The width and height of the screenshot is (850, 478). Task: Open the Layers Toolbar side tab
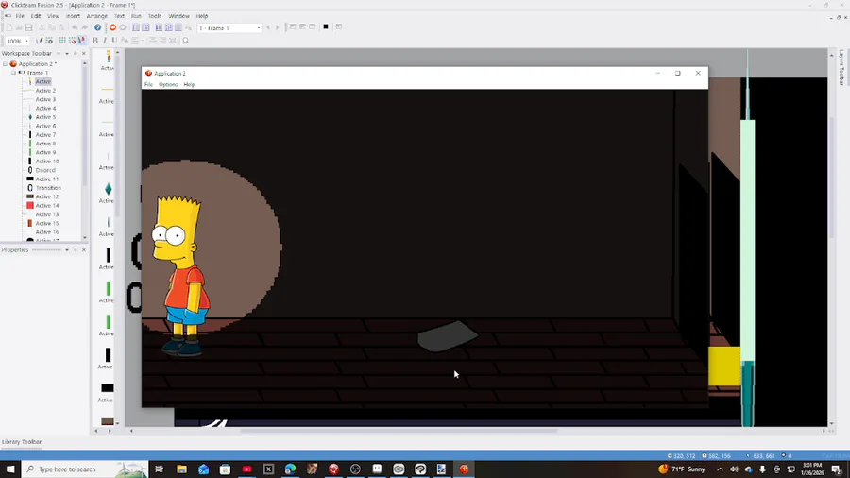coord(841,68)
